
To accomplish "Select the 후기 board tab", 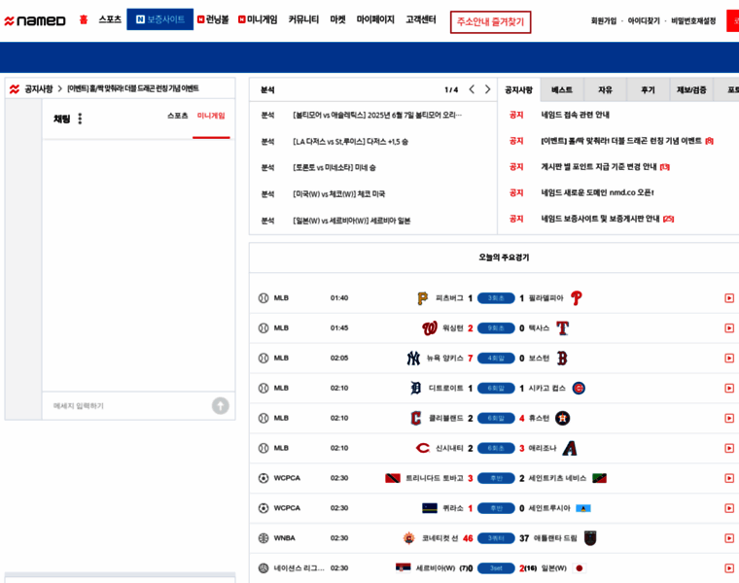I will (648, 89).
